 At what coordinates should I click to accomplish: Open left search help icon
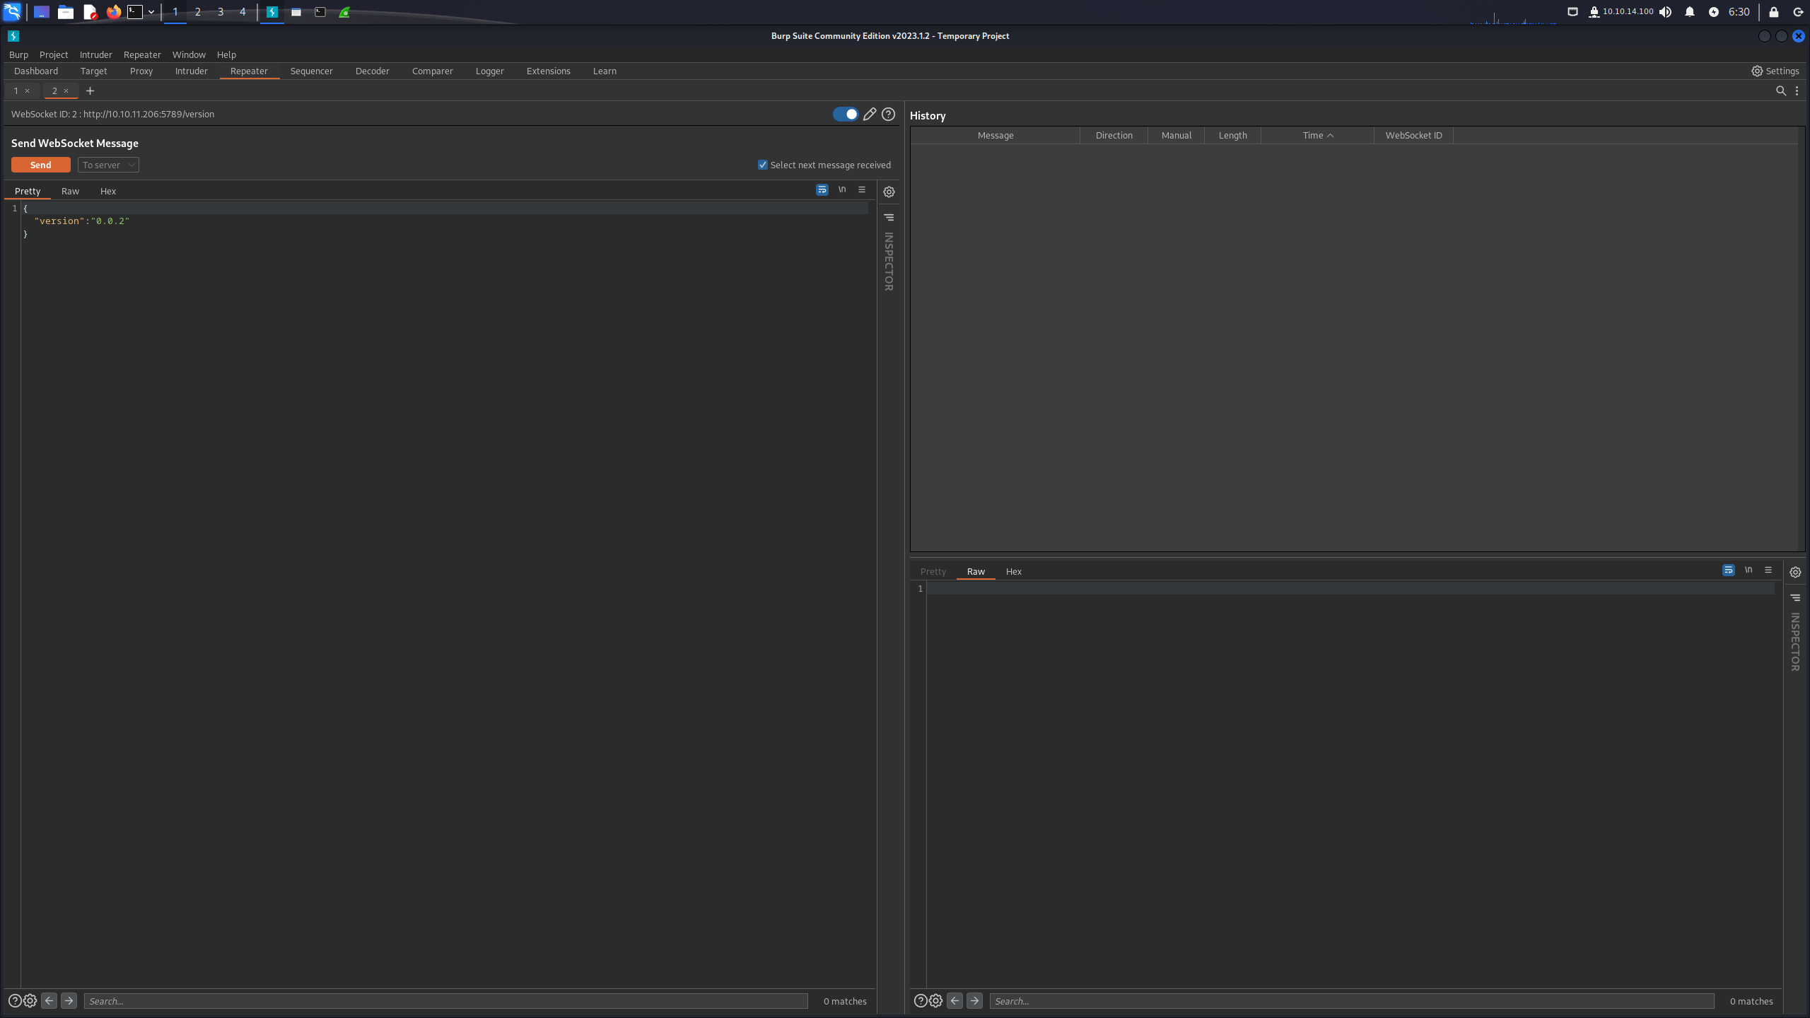coord(15,1001)
